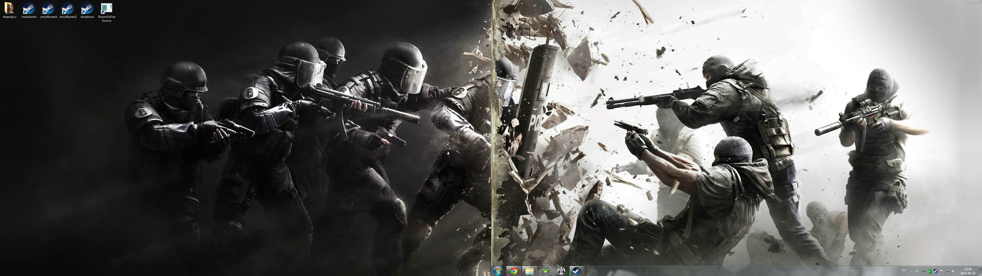The height and width of the screenshot is (276, 982).
Task: Open the clock showing 22:16
Action: (x=968, y=271)
